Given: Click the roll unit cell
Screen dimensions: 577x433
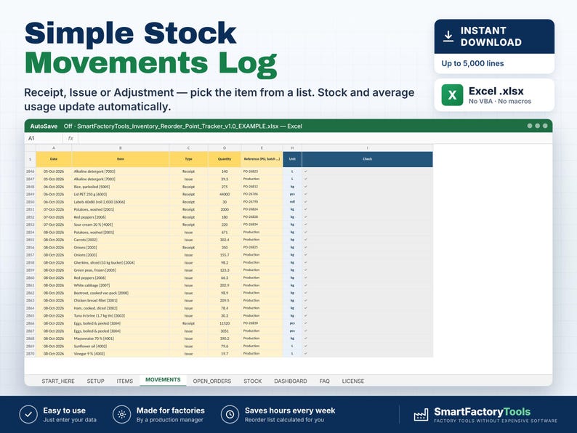Looking at the screenshot, I should [292, 202].
